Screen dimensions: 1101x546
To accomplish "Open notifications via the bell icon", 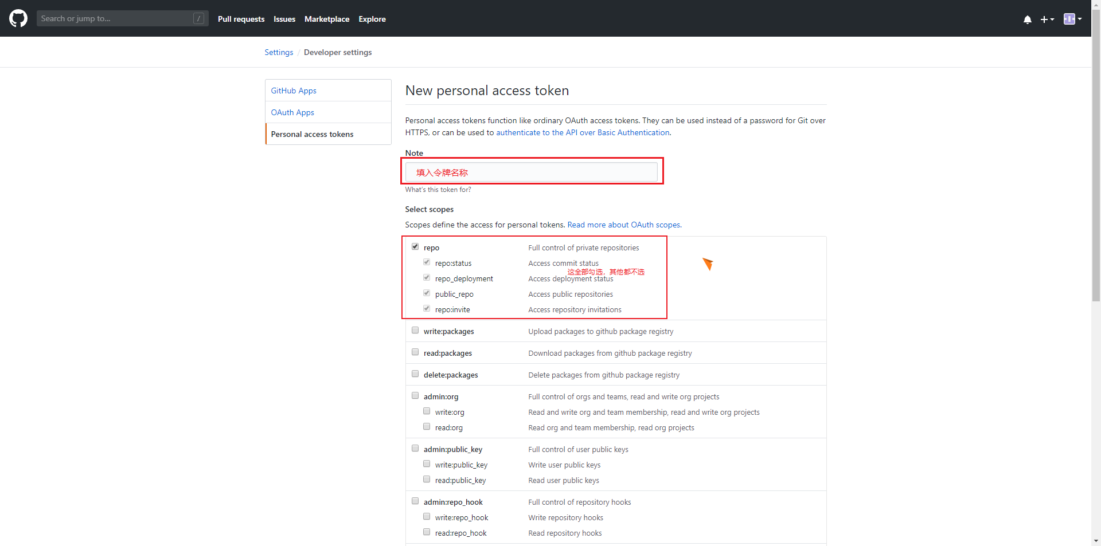I will 1026,19.
